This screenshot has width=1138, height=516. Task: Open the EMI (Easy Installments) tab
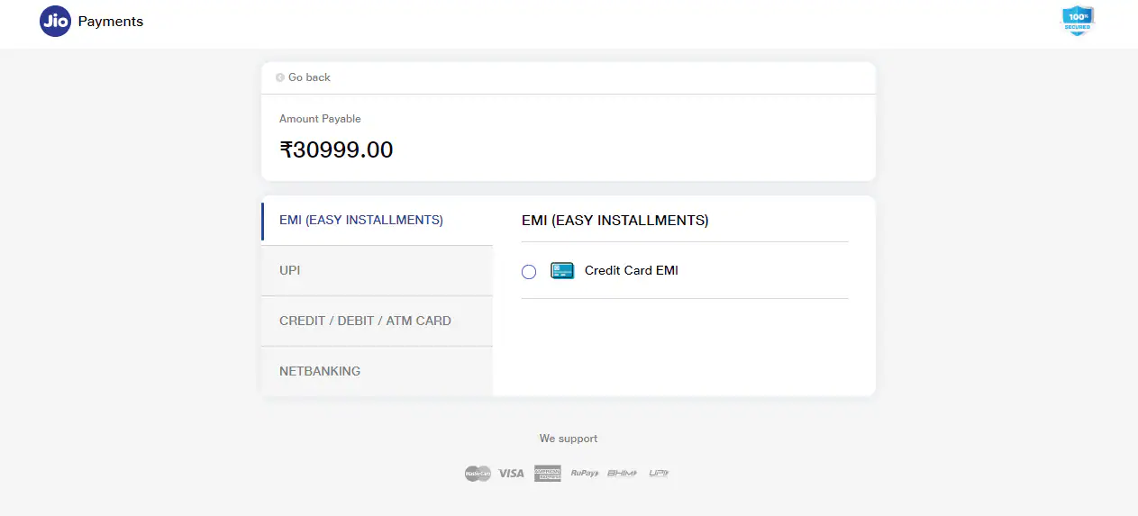tap(361, 220)
